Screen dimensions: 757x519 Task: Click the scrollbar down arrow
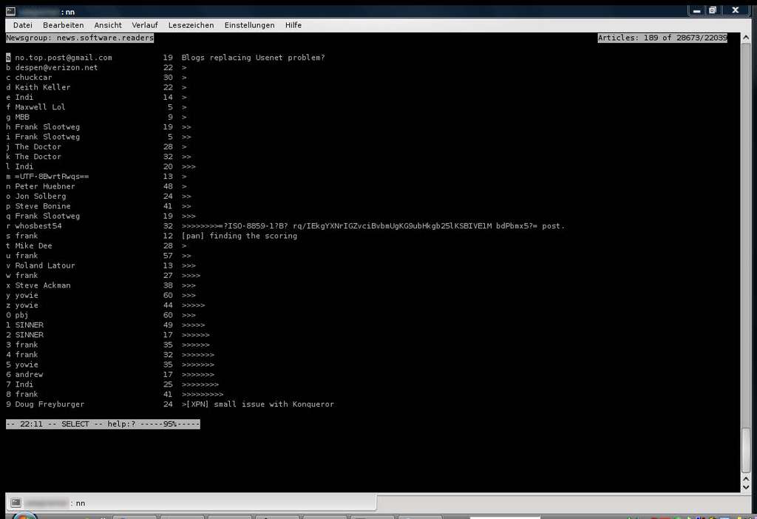[746, 486]
